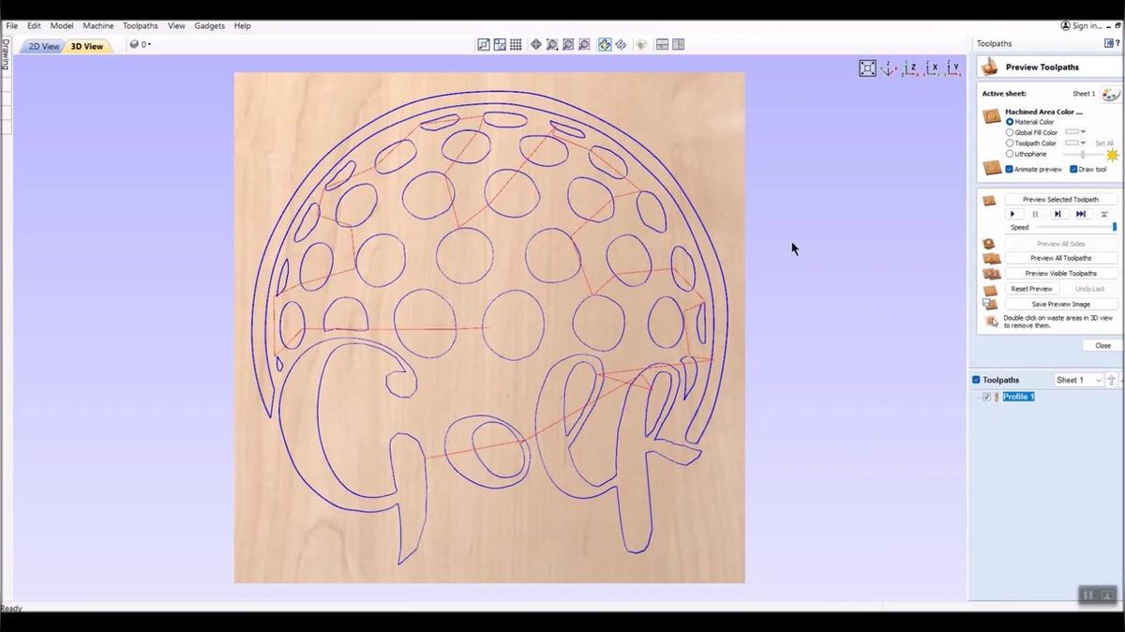Screen dimensions: 1125x632
Task: Click the view along Y axis icon
Action: click(952, 68)
